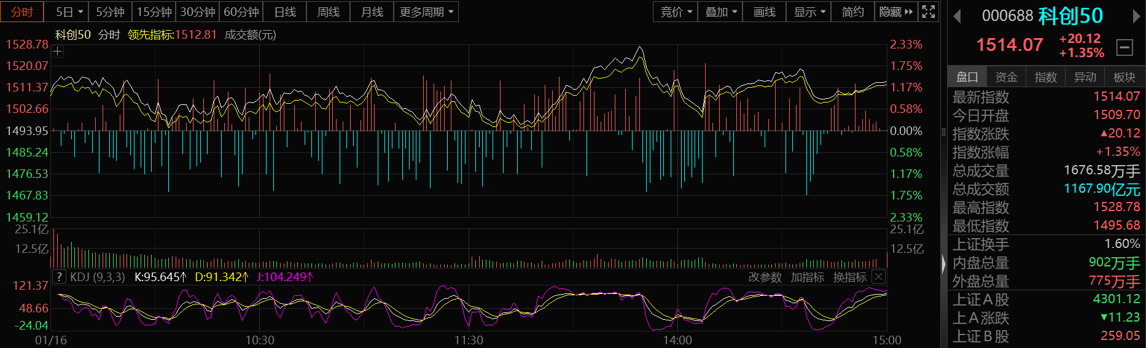Switch to the 资金 tab
The width and height of the screenshot is (1146, 348).
tap(1006, 77)
